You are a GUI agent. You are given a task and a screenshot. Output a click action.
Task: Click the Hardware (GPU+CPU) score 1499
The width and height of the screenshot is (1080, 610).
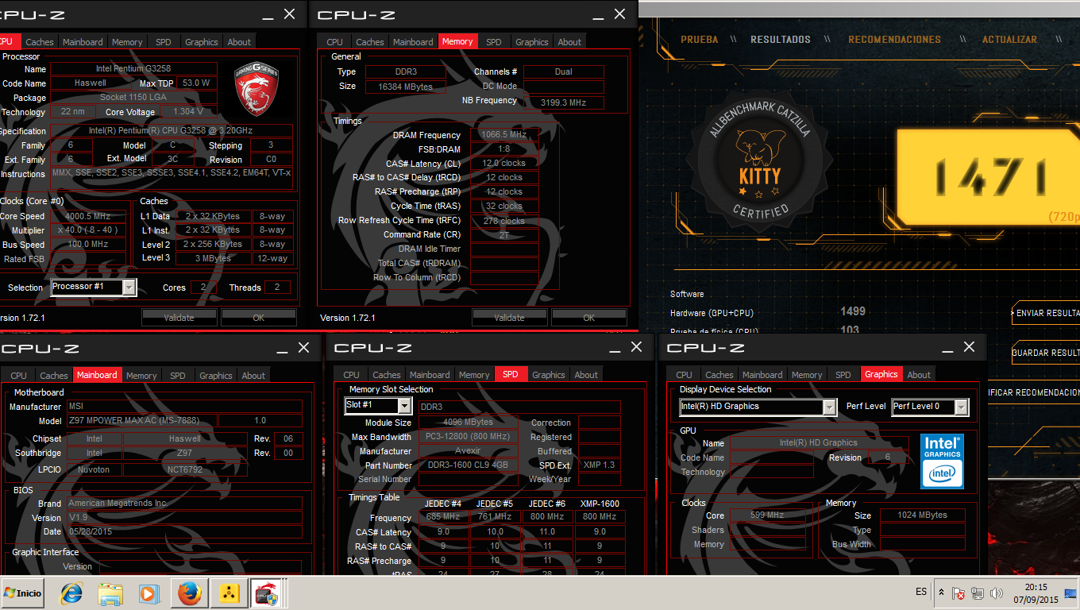pos(853,311)
